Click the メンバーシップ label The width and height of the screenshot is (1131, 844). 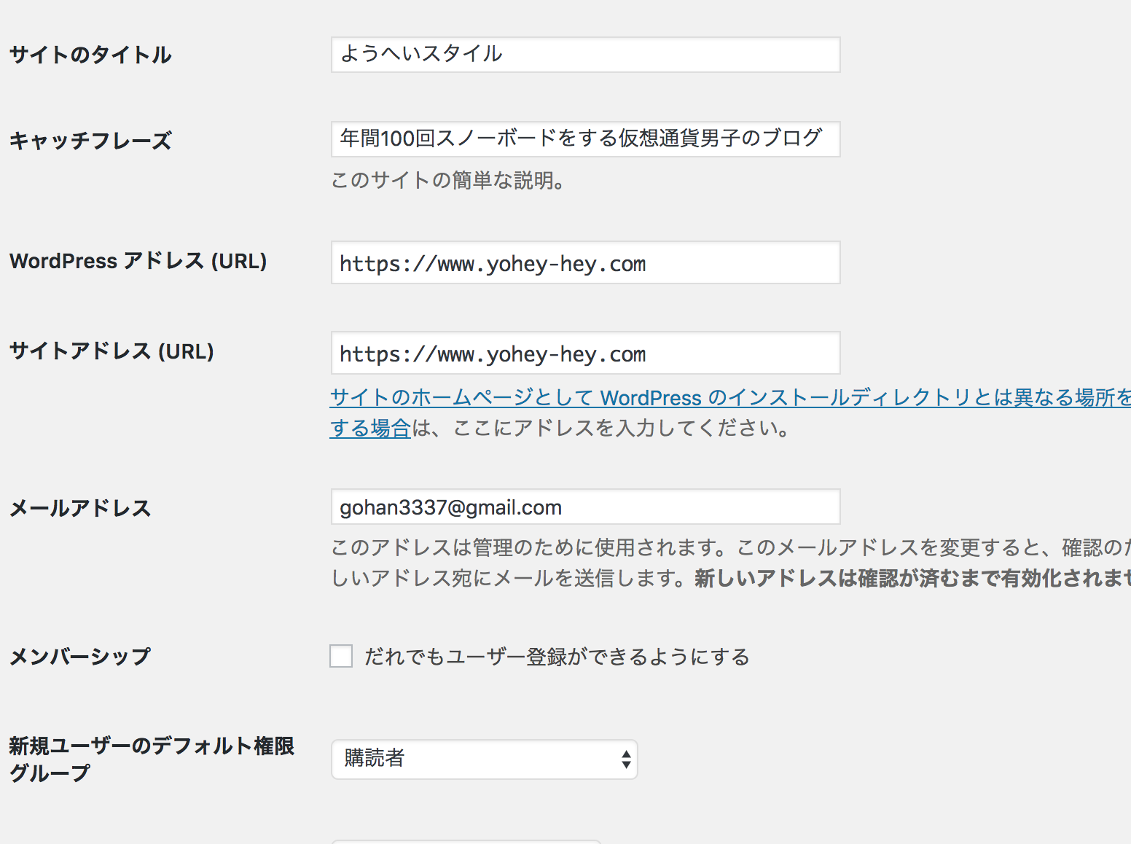click(80, 657)
